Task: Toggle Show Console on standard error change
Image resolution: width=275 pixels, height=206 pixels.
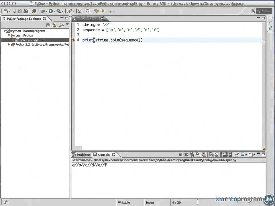Action: pos(229,154)
